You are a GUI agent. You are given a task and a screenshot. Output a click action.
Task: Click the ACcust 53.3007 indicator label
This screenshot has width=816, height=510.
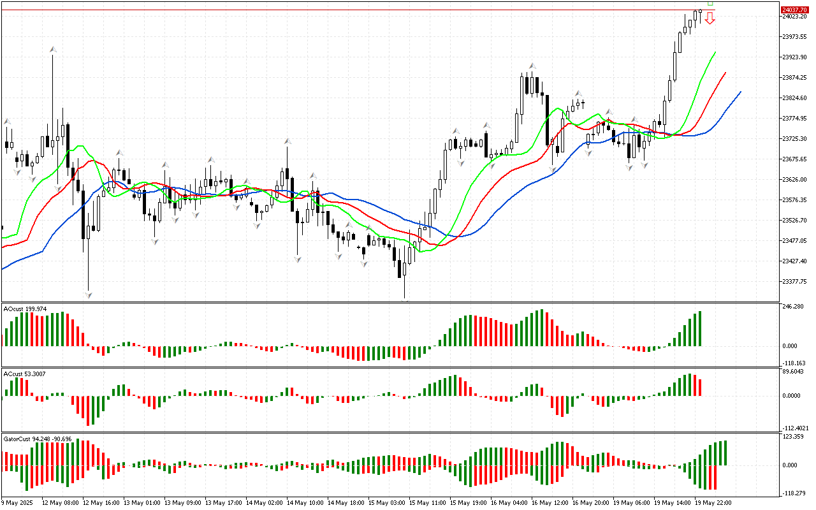click(x=25, y=374)
